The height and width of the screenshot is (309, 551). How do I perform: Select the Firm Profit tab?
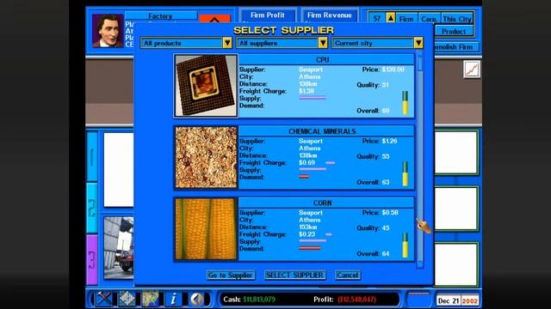pyautogui.click(x=268, y=15)
